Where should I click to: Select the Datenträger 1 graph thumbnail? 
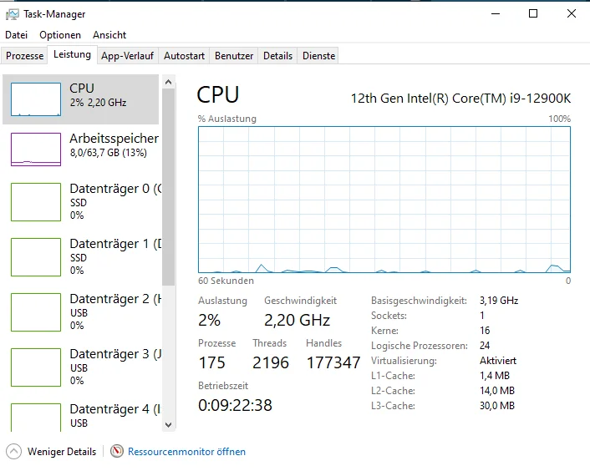click(x=36, y=257)
